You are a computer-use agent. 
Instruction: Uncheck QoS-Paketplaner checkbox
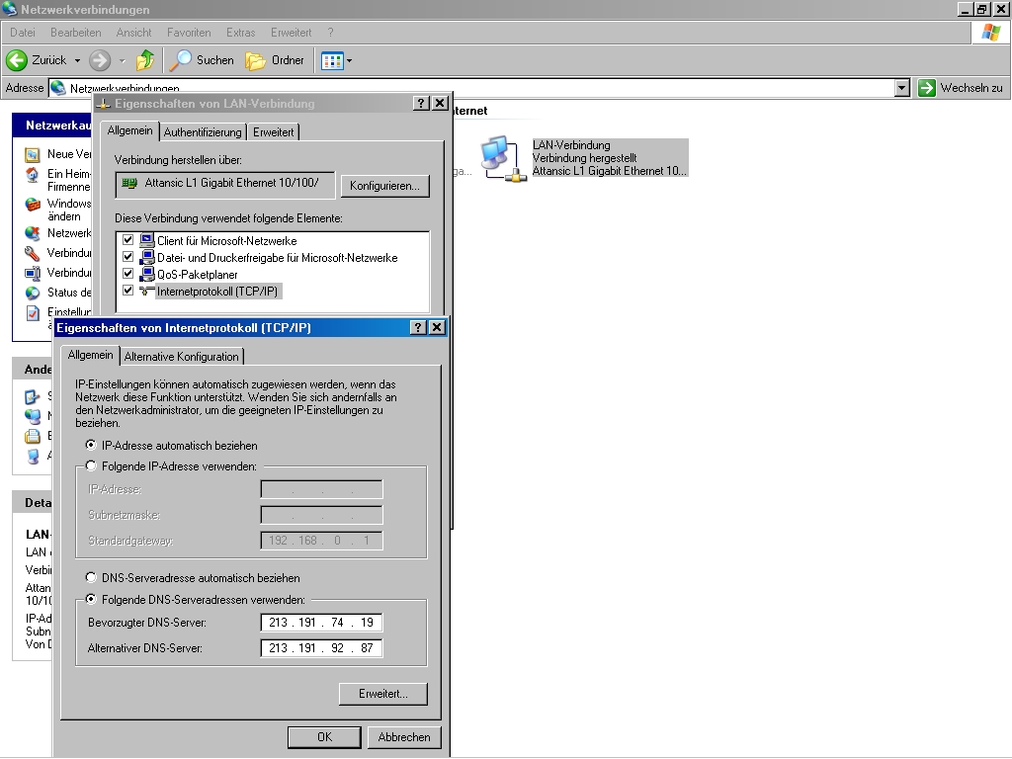[x=127, y=274]
